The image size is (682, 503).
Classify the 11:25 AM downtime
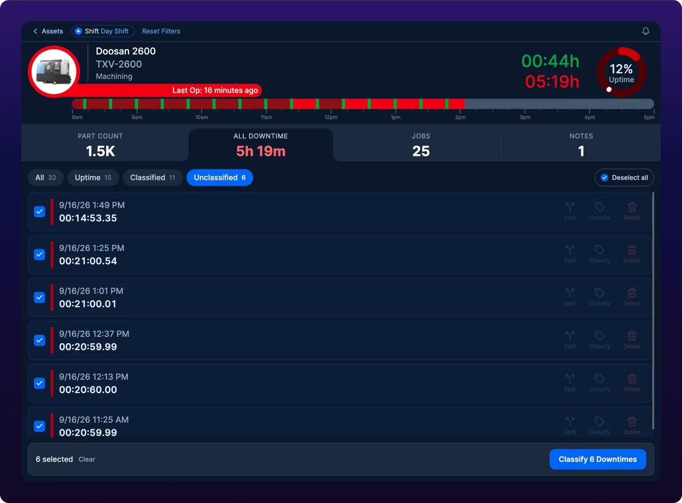coord(599,426)
